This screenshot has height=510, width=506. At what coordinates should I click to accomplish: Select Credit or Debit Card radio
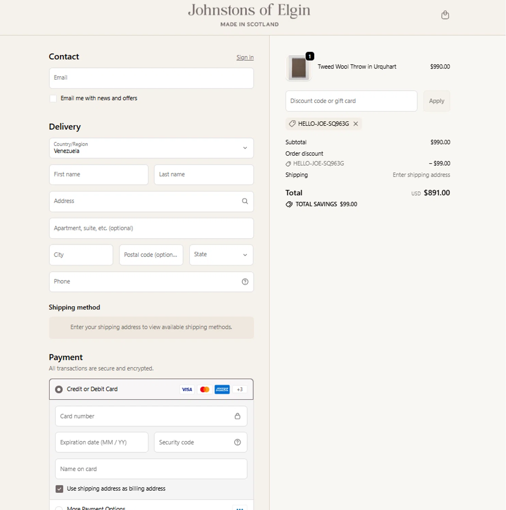point(59,390)
